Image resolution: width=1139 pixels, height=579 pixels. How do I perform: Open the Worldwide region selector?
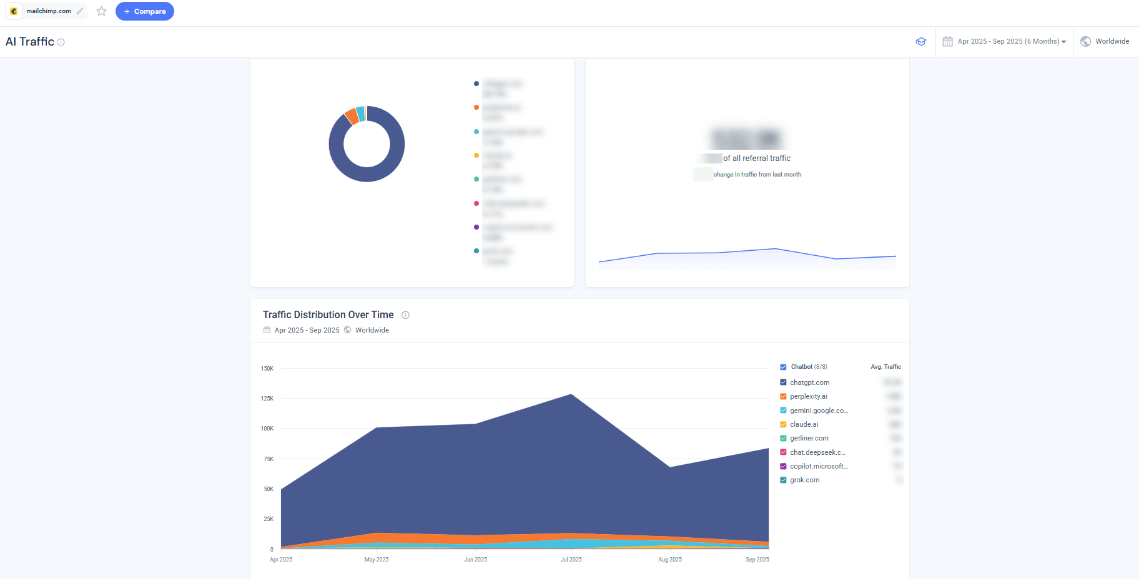[x=1105, y=41]
